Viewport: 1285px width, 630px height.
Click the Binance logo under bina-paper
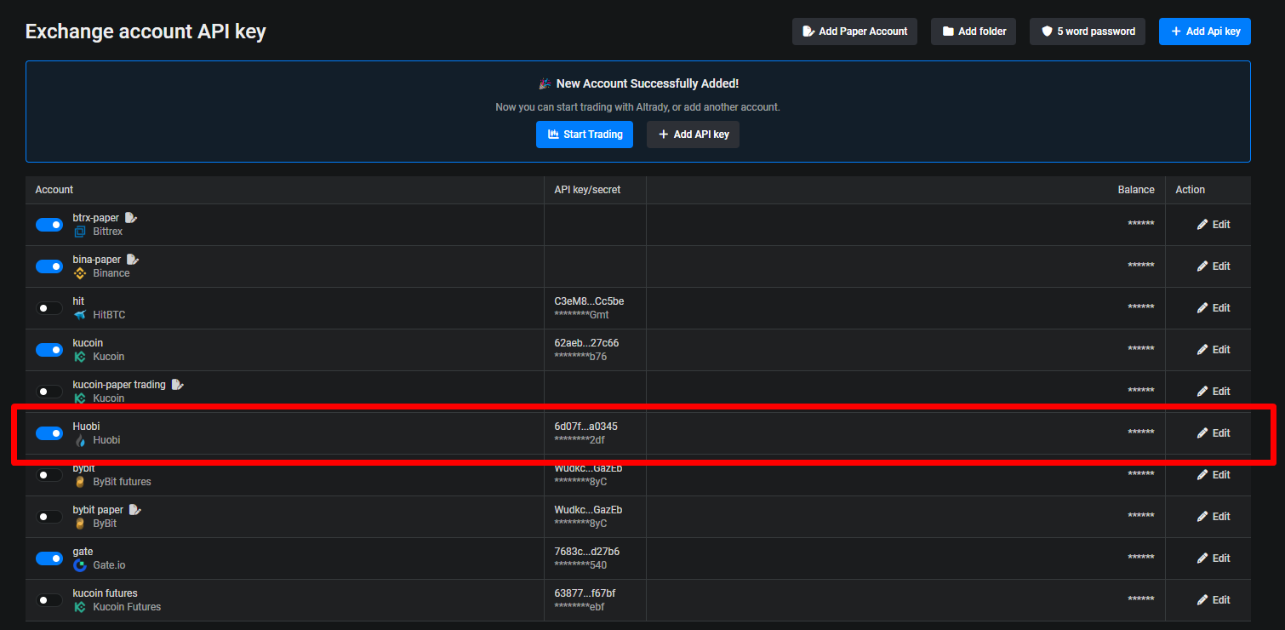[x=80, y=273]
